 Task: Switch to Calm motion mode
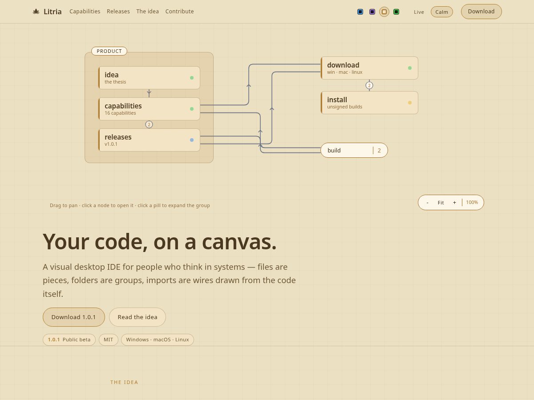coord(442,12)
